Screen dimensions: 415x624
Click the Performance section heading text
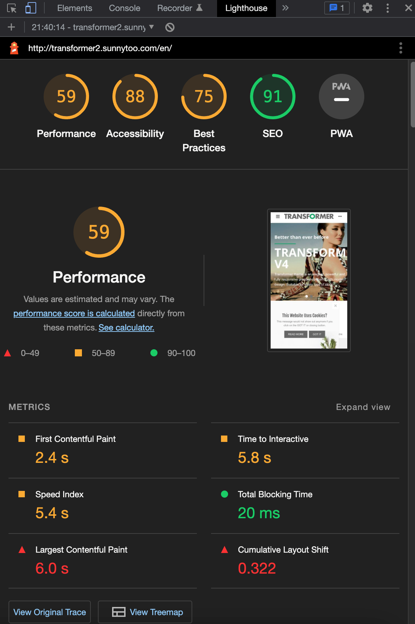point(99,277)
